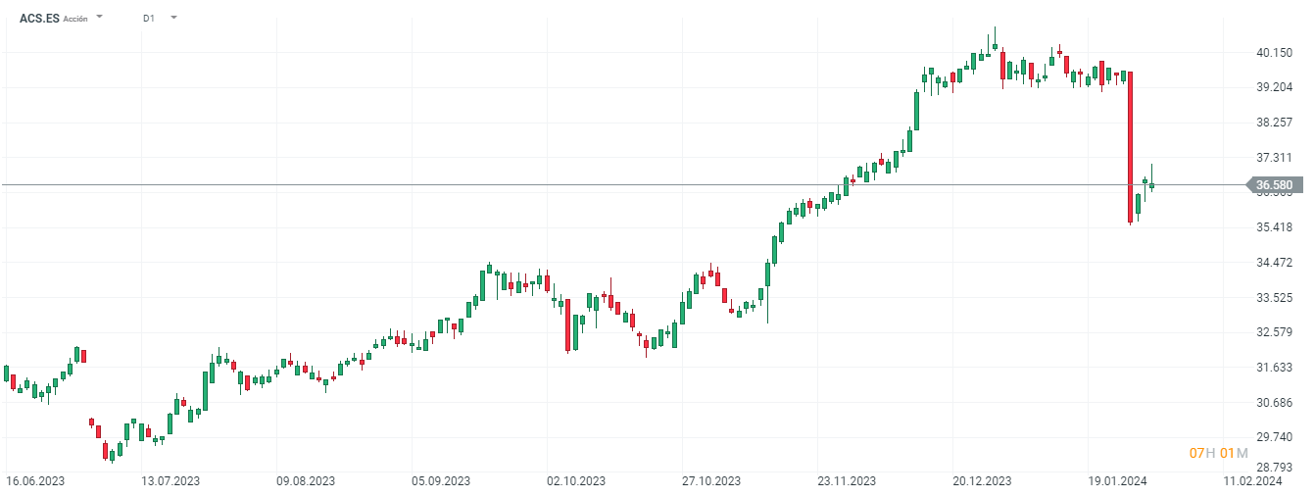The width and height of the screenshot is (1315, 497).
Task: Select the 38.257 price level label
Action: click(x=1274, y=123)
